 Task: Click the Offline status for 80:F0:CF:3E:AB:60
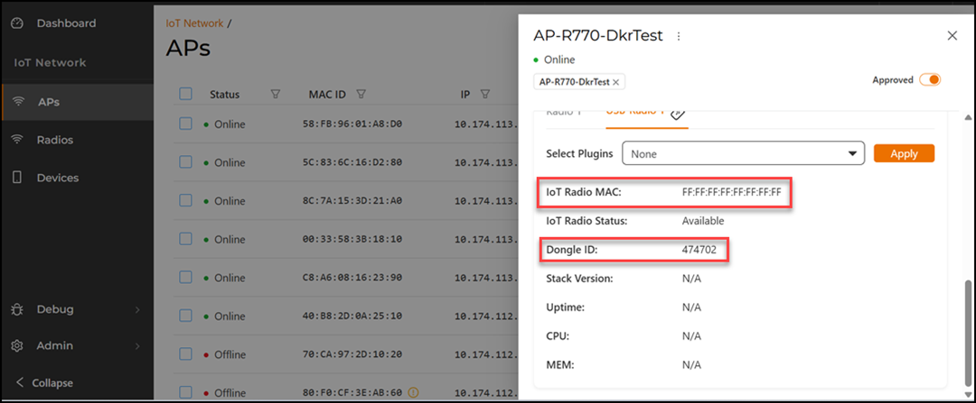point(230,393)
